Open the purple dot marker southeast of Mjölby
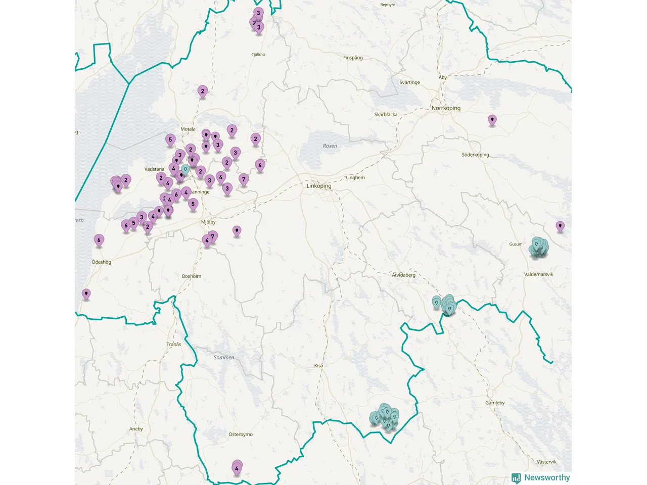The image size is (647, 485). [237, 231]
